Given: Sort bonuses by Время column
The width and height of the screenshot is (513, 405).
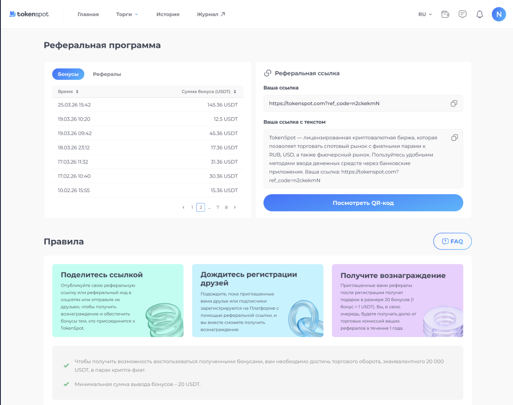Looking at the screenshot, I should 68,92.
